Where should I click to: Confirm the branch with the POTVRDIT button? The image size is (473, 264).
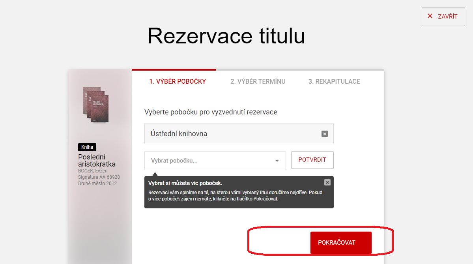pyautogui.click(x=312, y=160)
